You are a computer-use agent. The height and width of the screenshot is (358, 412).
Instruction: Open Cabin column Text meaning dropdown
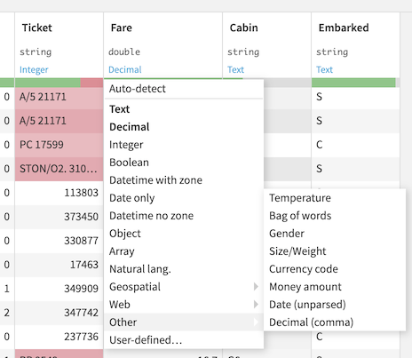click(x=235, y=69)
